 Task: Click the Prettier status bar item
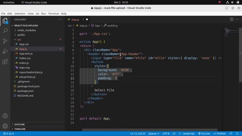(x=220, y=133)
